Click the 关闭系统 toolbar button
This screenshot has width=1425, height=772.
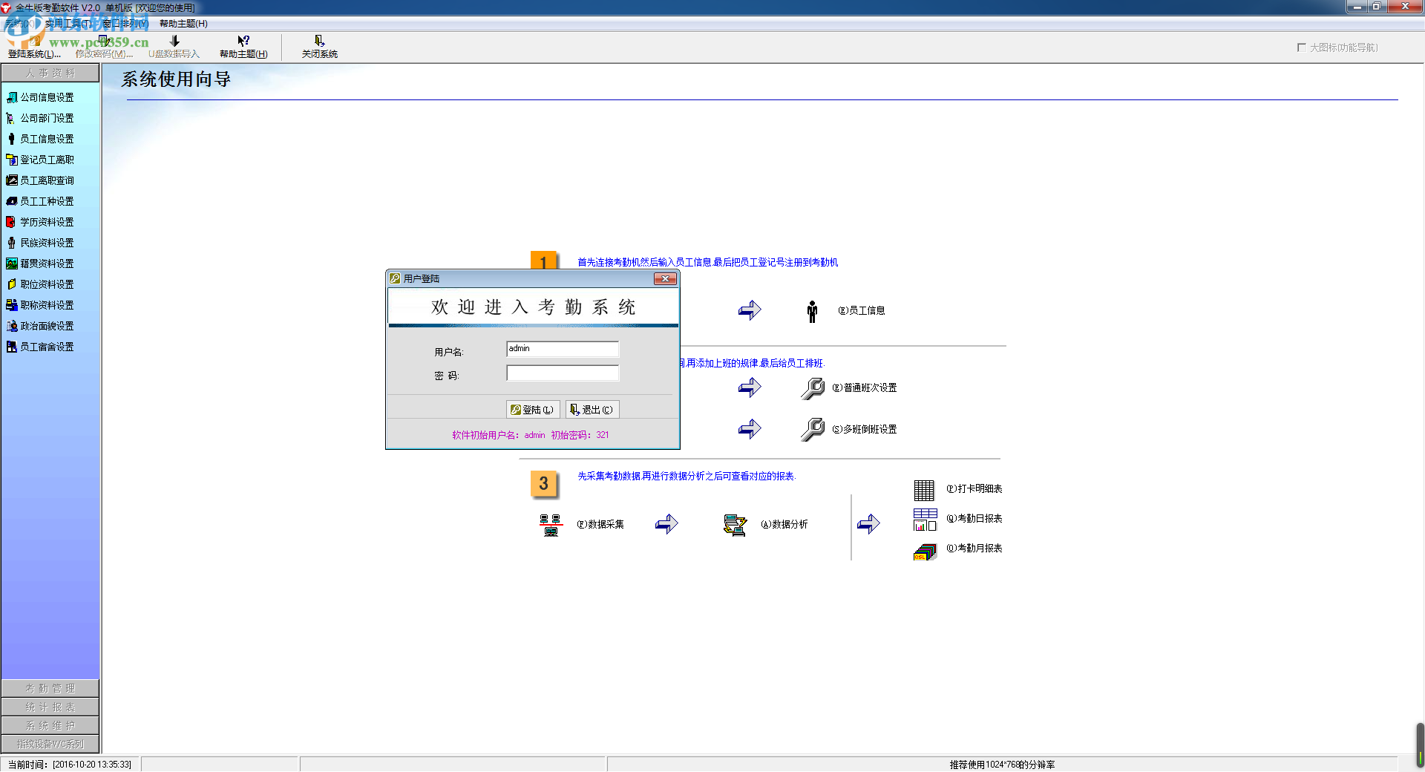pos(320,47)
